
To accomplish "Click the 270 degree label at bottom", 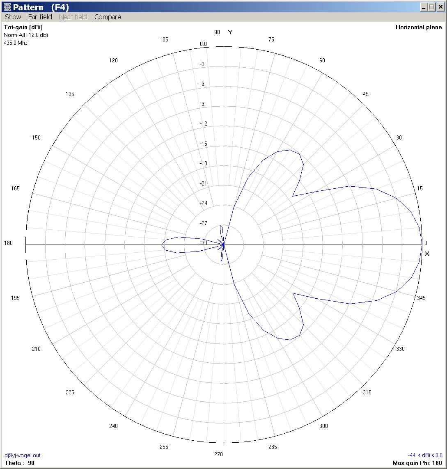I will tap(218, 454).
